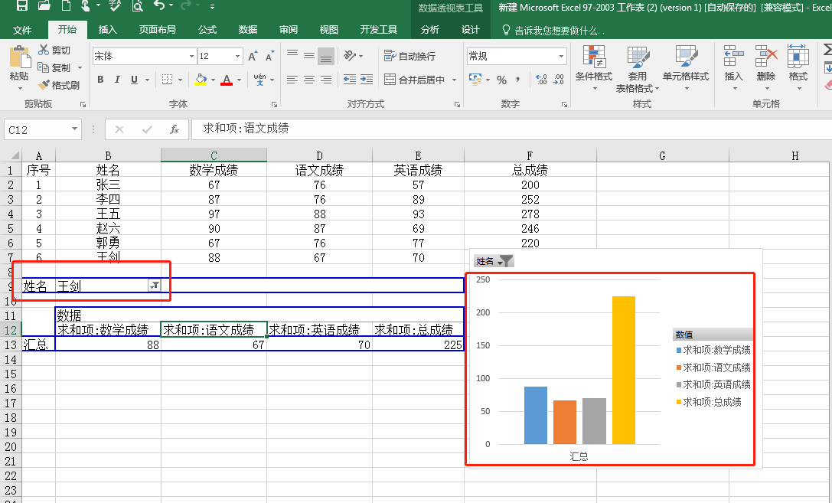Open the Font Color dropdown arrow
This screenshot has width=832, height=503.
(239, 80)
